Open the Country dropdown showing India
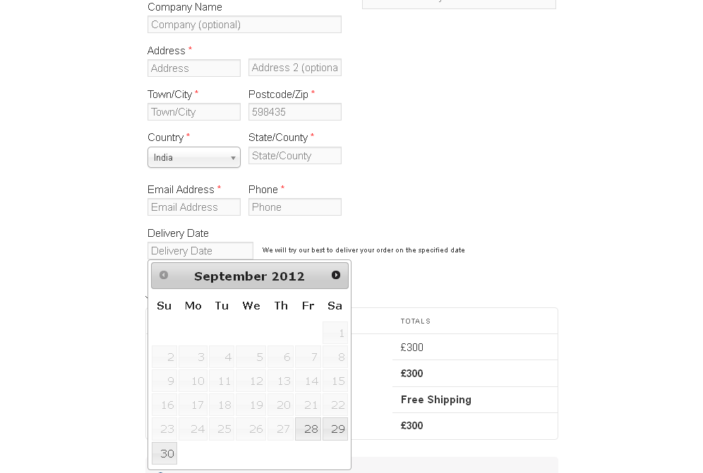703x473 pixels. [x=193, y=158]
